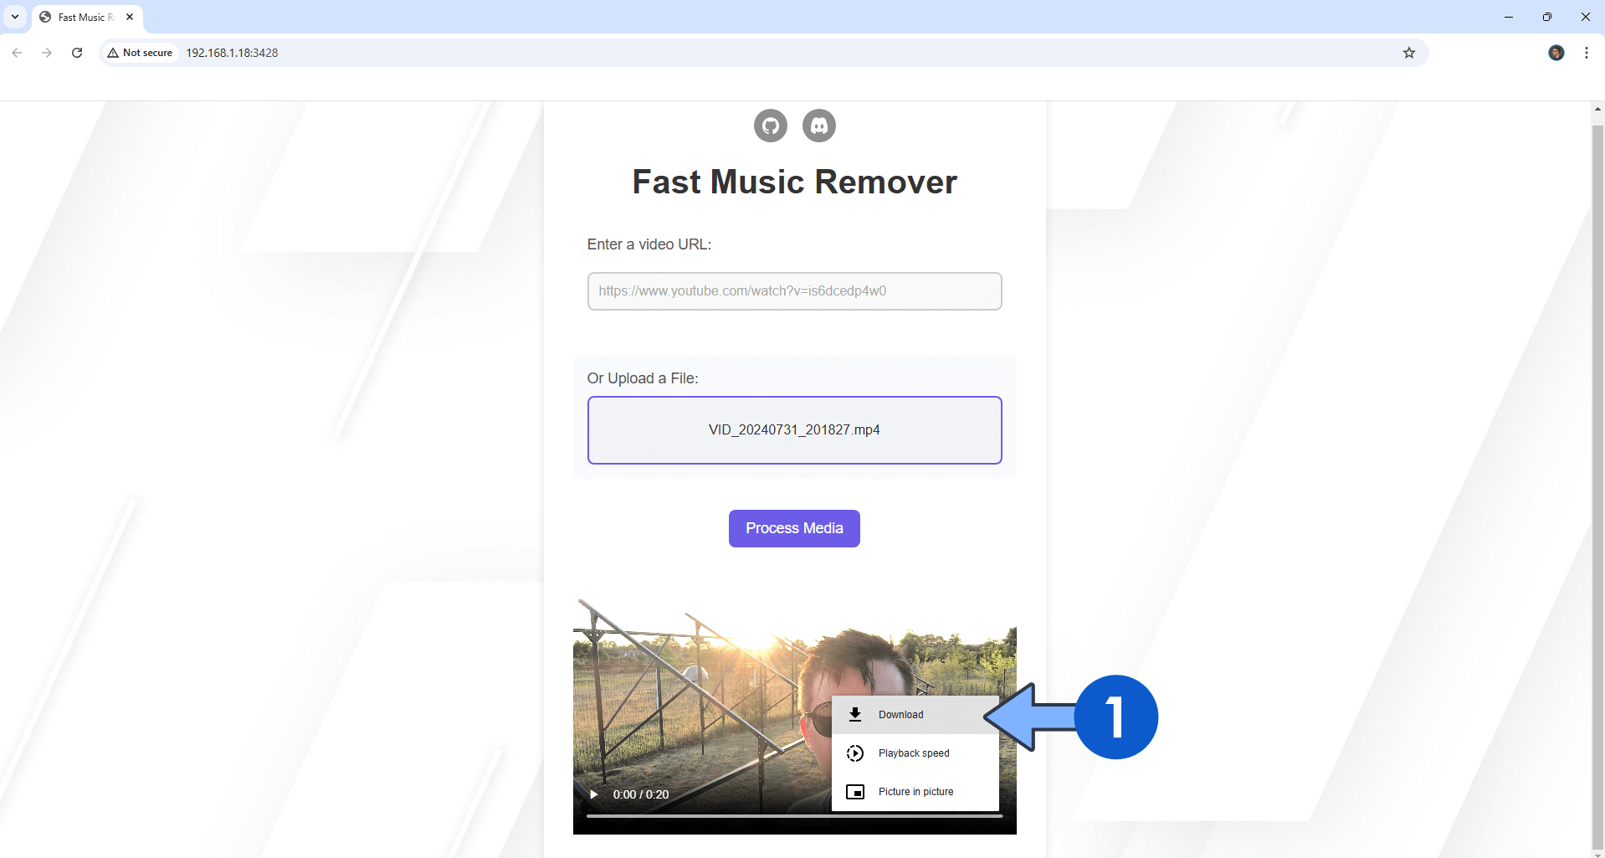Select the uploaded file VID_20240731_201827.mp4 box

pos(794,430)
